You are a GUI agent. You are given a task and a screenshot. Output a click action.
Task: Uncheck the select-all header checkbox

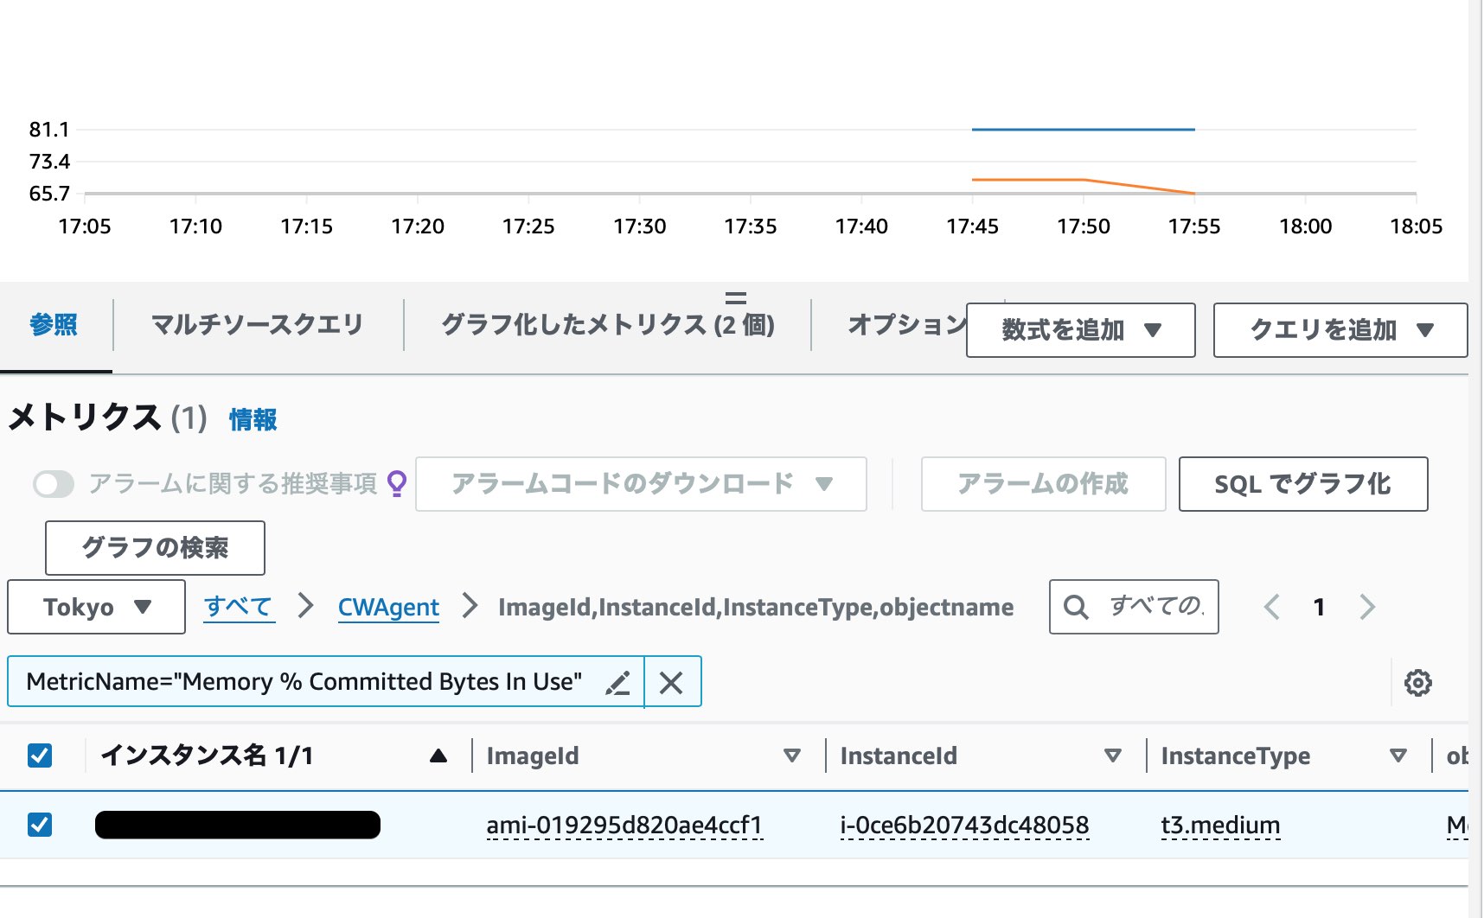[40, 755]
